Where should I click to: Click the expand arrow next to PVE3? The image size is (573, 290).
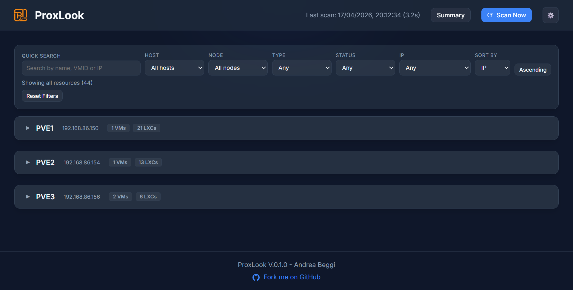pyautogui.click(x=28, y=197)
